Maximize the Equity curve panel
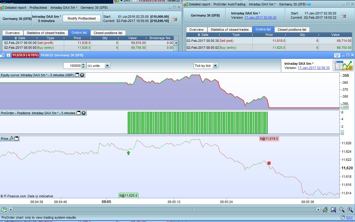Screen dimensions: 355x222 click(77, 75)
